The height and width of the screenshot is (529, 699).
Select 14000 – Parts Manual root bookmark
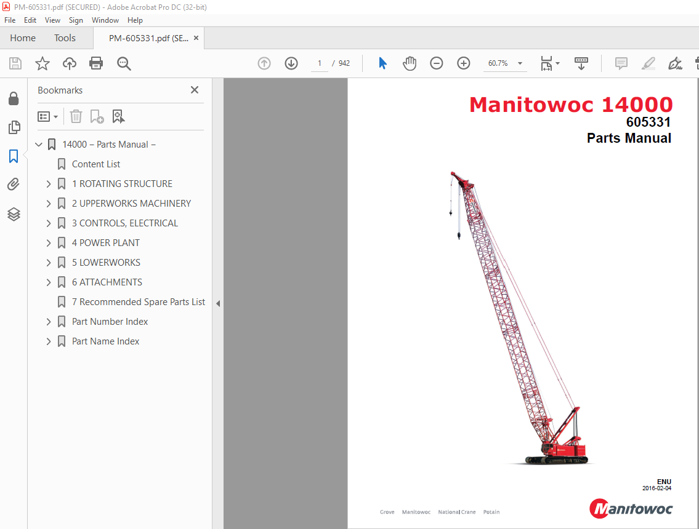pyautogui.click(x=109, y=145)
